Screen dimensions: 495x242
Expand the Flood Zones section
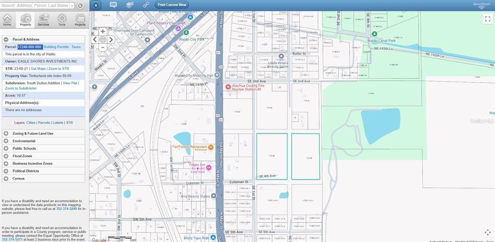[6, 156]
